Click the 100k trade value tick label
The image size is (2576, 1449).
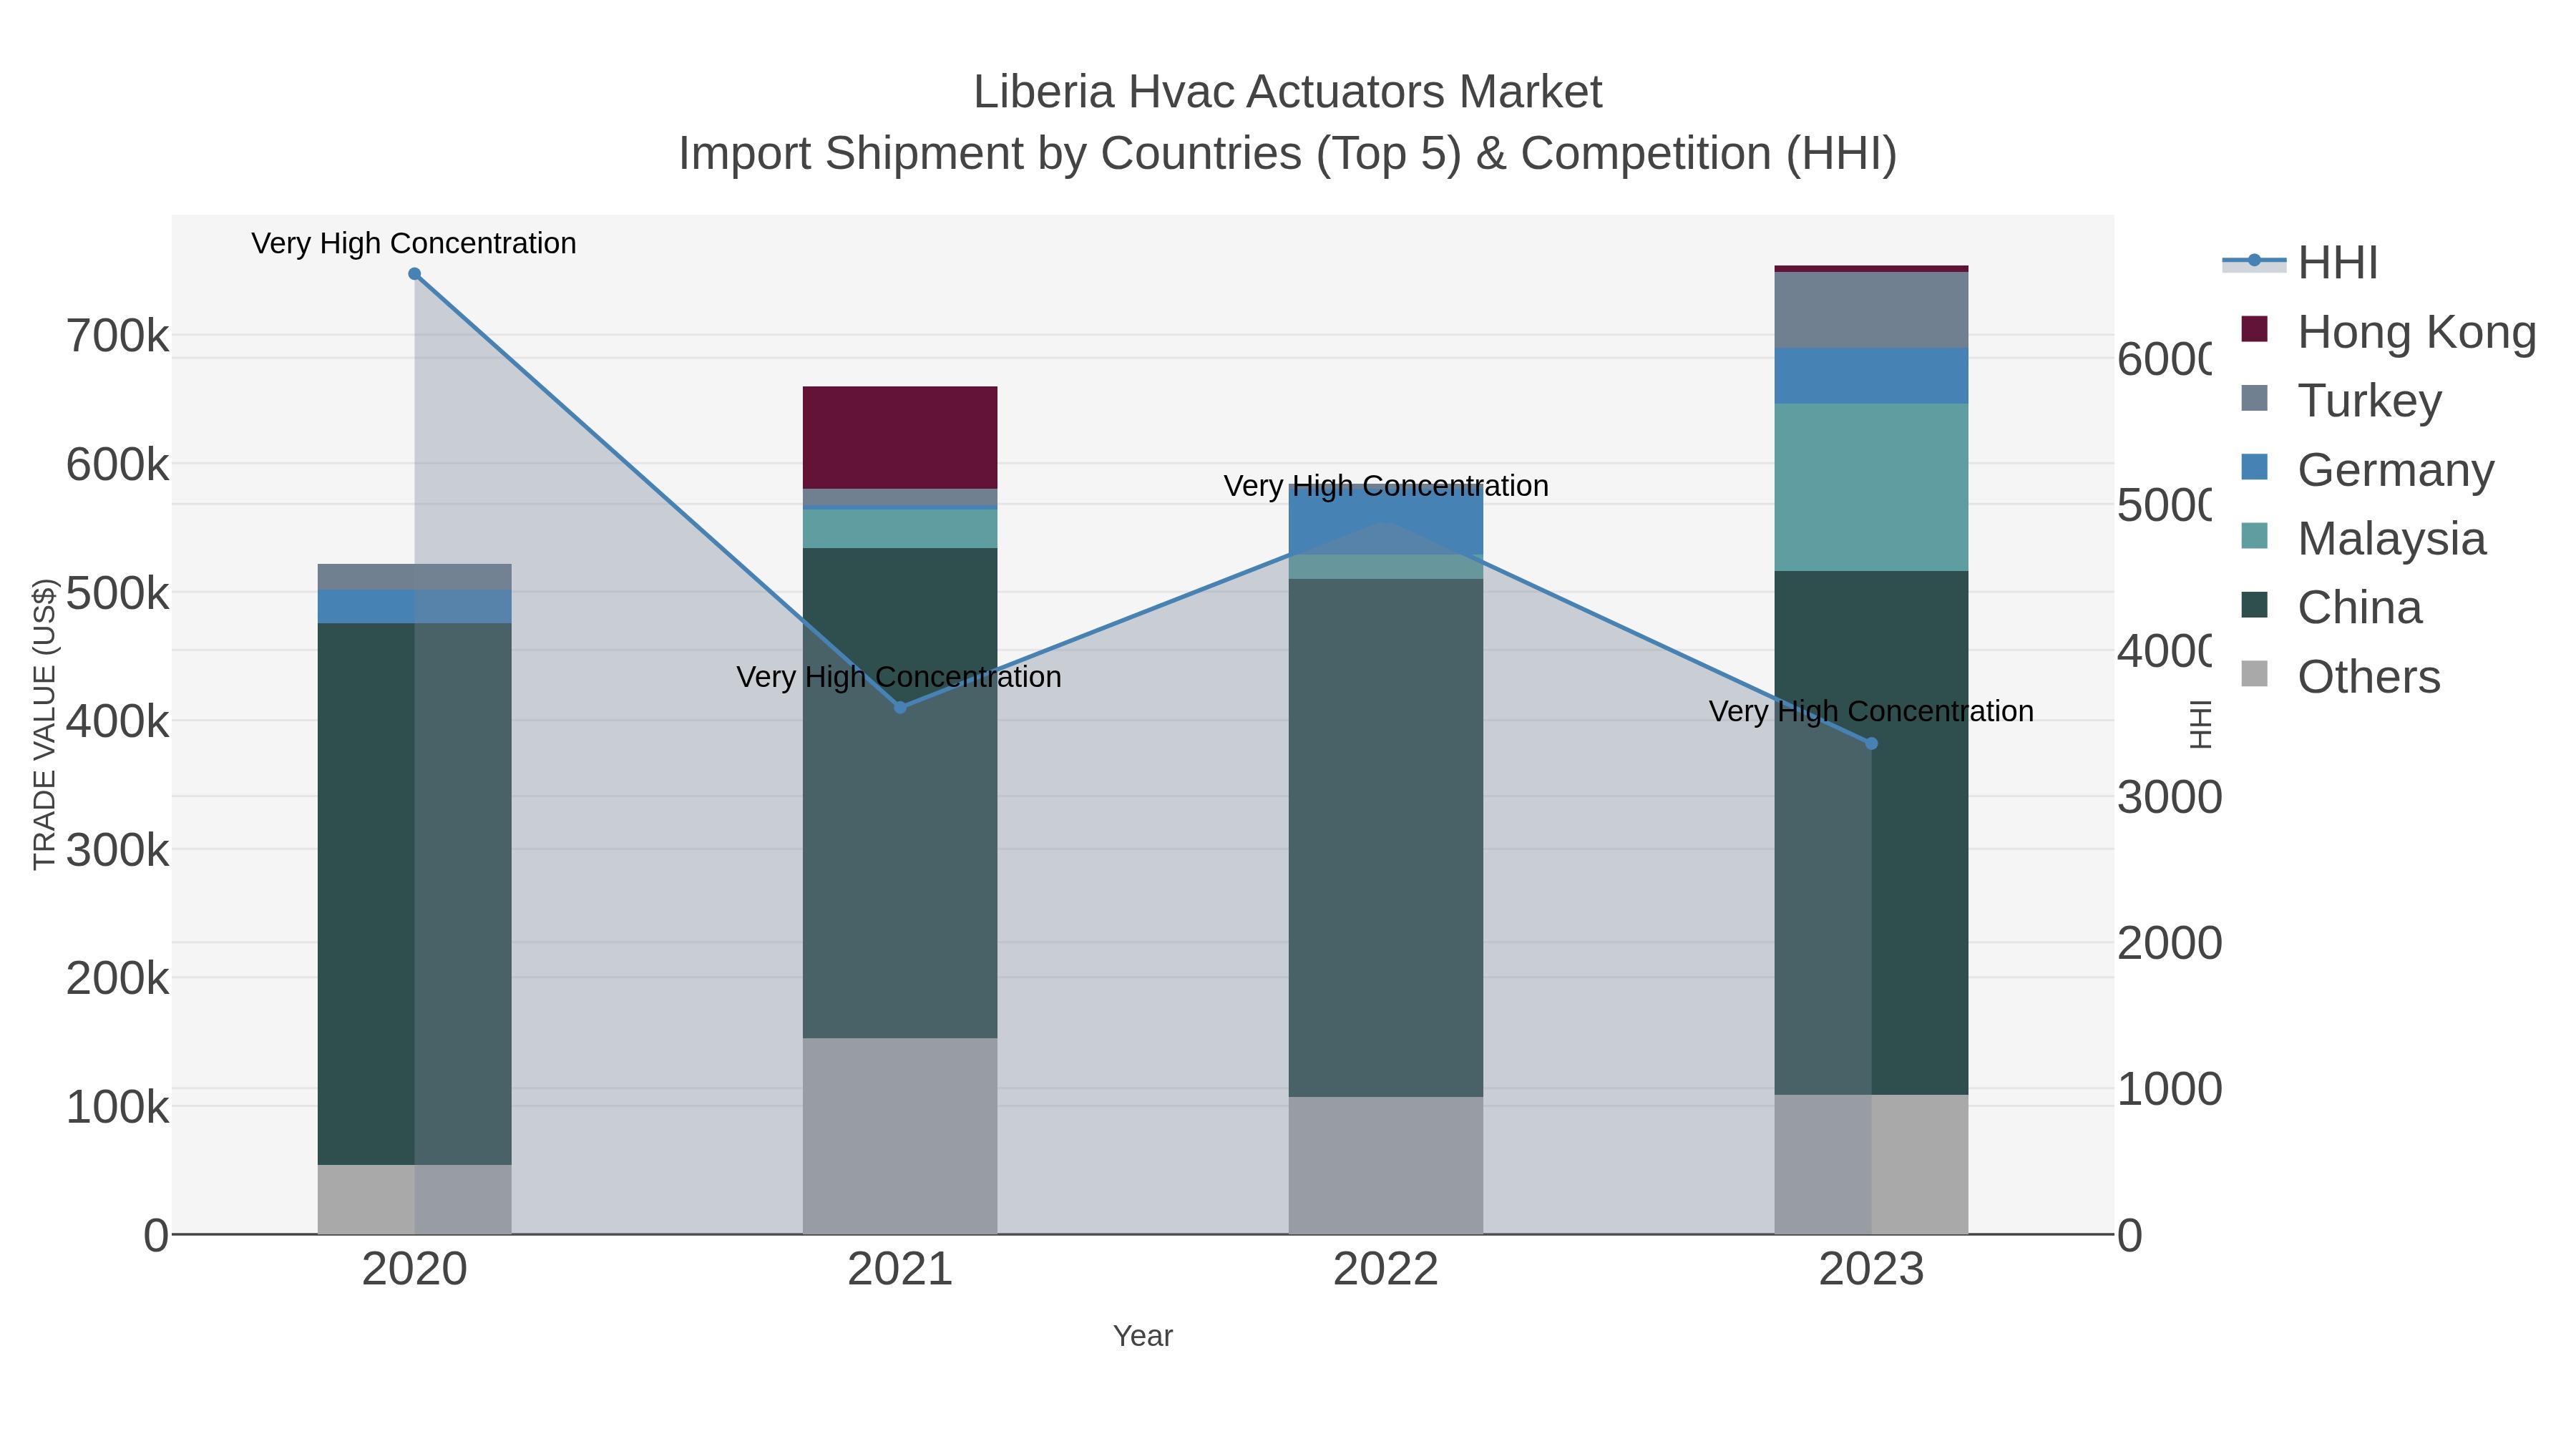[118, 1107]
